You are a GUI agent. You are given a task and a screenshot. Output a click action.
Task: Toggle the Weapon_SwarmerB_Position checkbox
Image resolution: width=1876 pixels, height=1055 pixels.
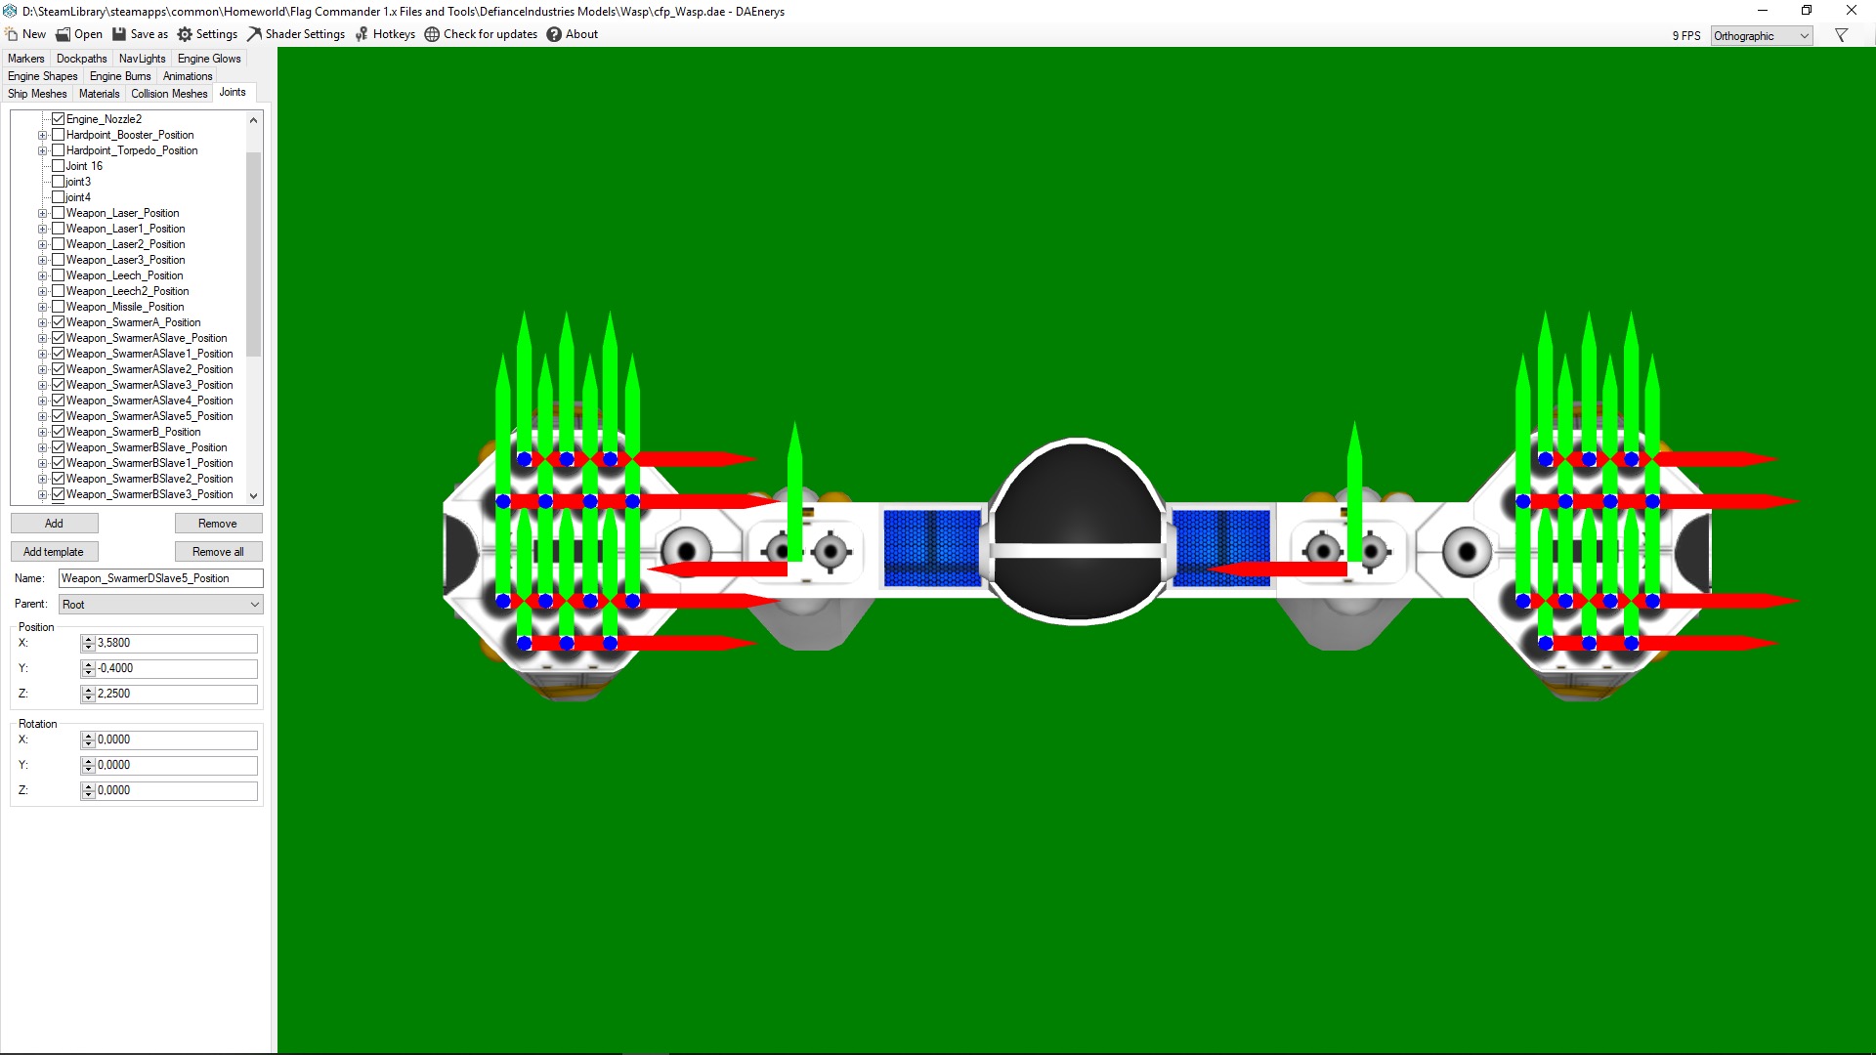[x=59, y=432]
